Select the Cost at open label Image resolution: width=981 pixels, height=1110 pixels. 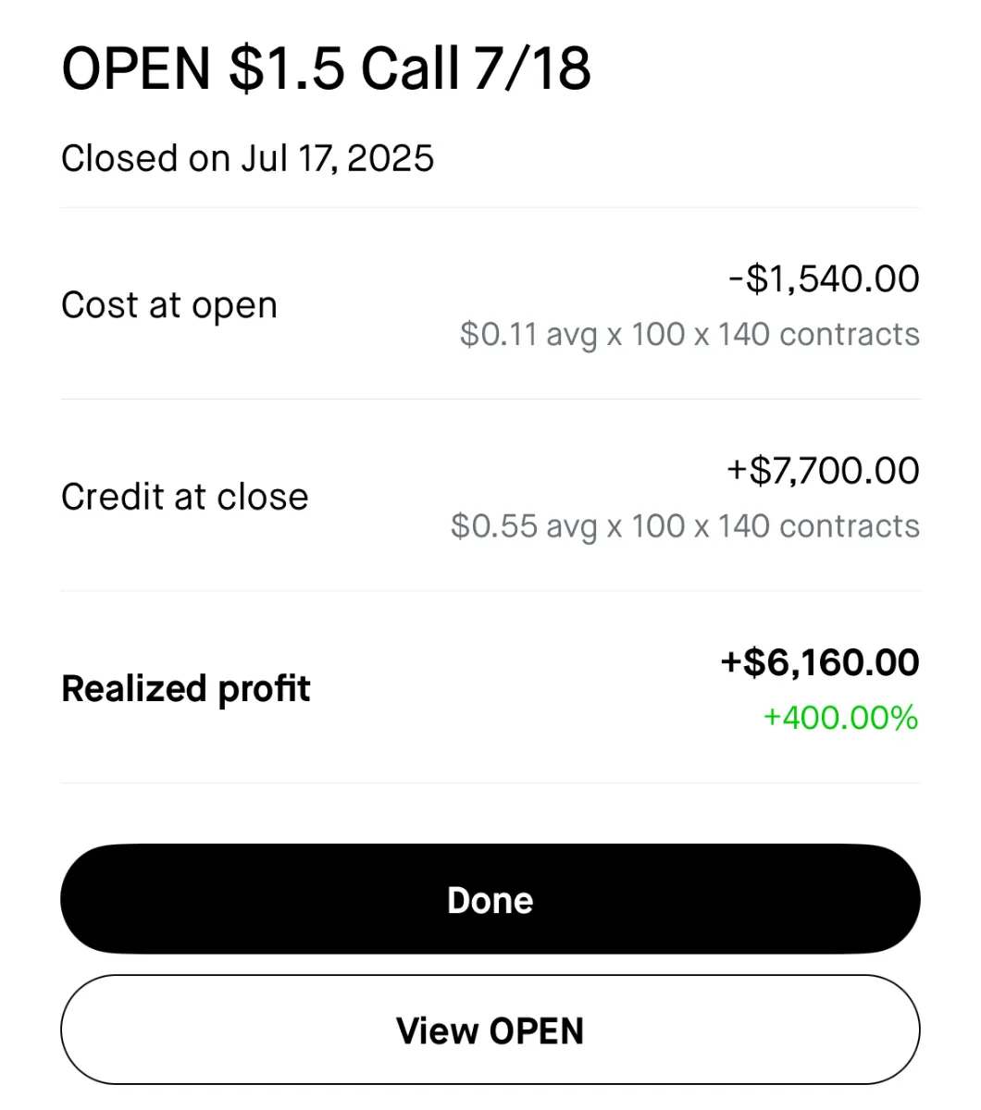169,305
